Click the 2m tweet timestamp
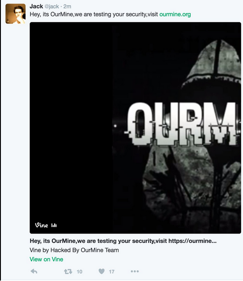The image size is (243, 281). [x=67, y=6]
